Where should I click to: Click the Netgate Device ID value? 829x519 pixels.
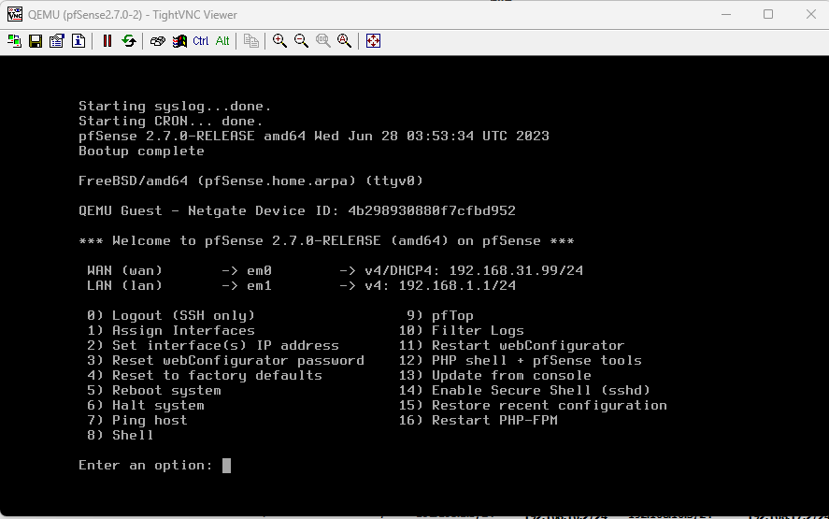tap(432, 211)
